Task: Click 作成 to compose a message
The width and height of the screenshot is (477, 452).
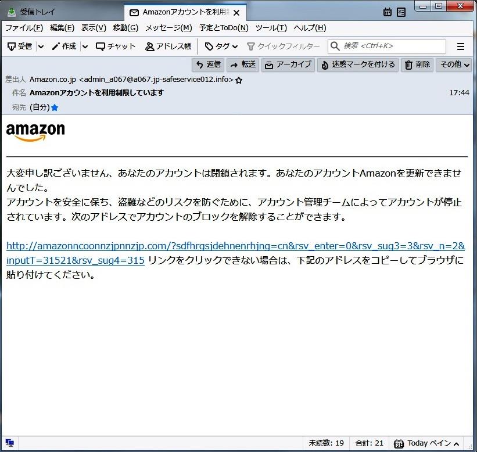Action: click(x=64, y=46)
